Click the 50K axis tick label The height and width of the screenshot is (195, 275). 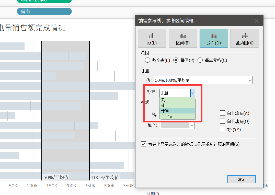pyautogui.click(x=13, y=186)
